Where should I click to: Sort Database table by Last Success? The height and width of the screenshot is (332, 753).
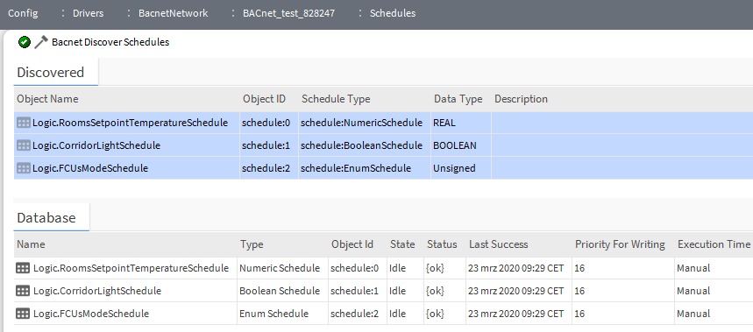tap(498, 244)
